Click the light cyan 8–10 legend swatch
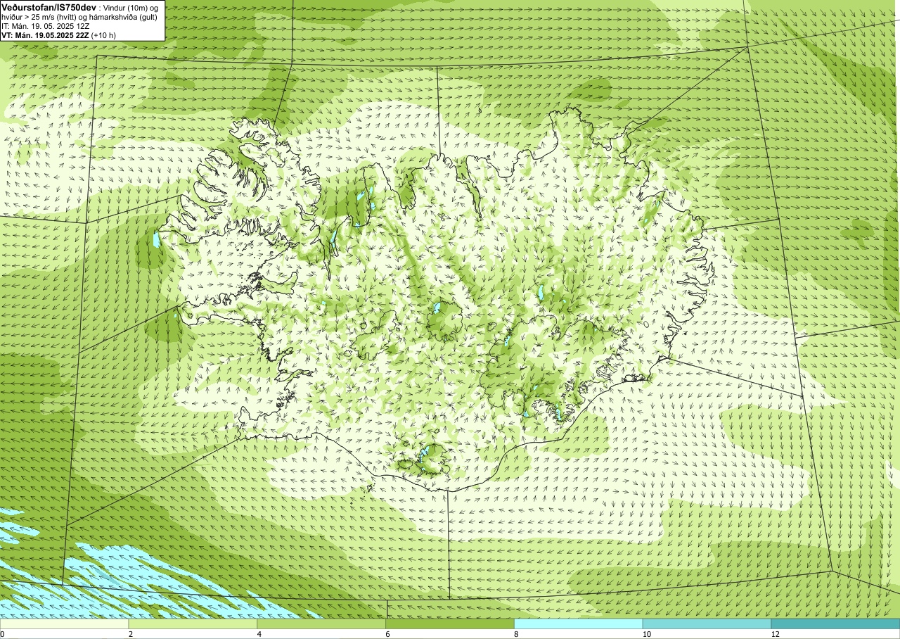Screen dimensions: 900x639 point(579,624)
